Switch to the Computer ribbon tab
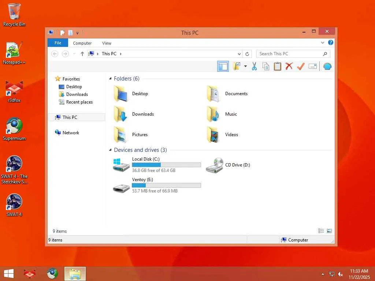This screenshot has width=375, height=281. pos(82,43)
